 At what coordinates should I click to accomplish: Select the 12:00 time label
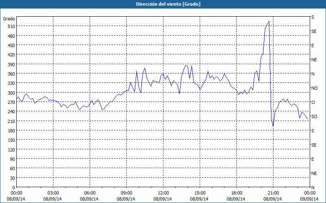pos(163,193)
